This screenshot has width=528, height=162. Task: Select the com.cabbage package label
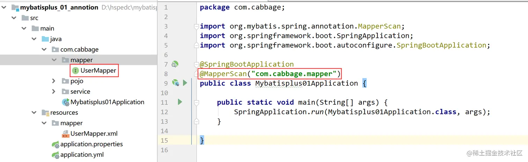(x=80, y=49)
